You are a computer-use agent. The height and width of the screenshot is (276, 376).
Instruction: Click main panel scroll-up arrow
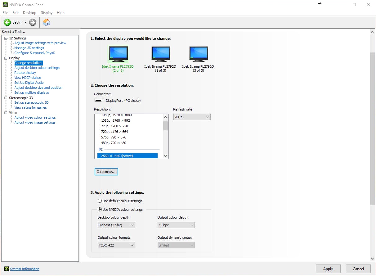click(x=373, y=32)
